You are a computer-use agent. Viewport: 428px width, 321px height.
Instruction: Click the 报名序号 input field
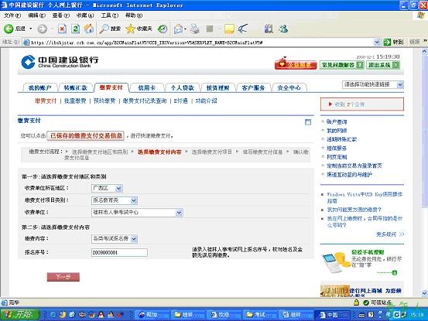click(x=119, y=252)
